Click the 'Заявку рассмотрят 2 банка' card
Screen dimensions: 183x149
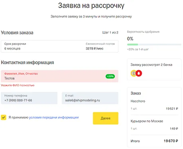pos(154,70)
